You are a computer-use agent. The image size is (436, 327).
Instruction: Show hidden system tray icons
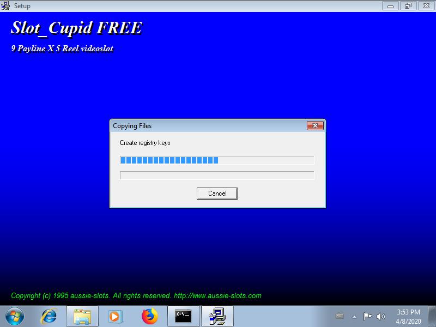[354, 317]
